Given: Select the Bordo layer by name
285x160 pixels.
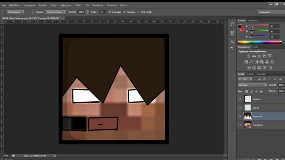Looking at the screenshot, I should [x=256, y=108].
